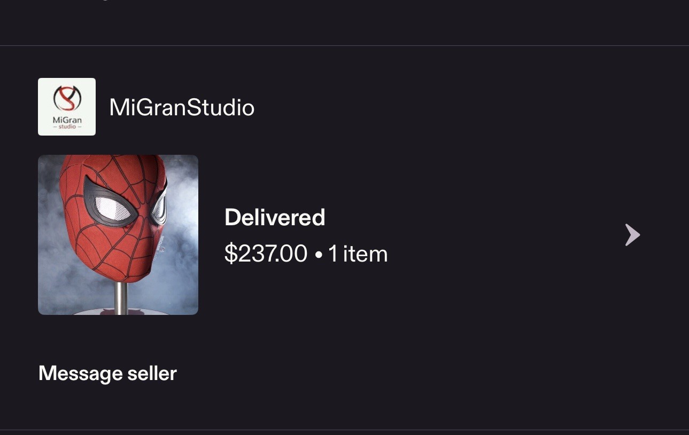This screenshot has height=435, width=689.
Task: Select the "1 item" count text
Action: pos(358,254)
